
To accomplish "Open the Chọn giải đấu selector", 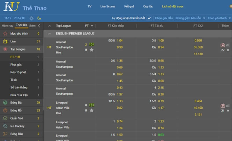I will tap(164, 18).
